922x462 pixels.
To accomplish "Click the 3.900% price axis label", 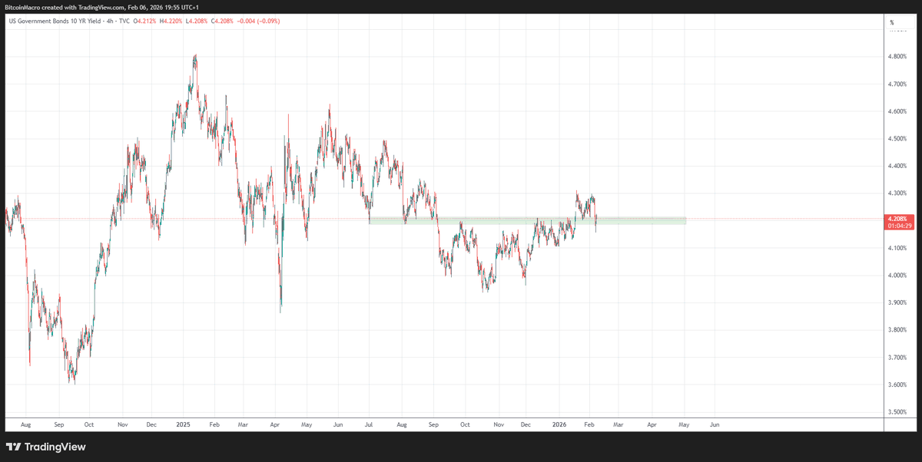I will [x=899, y=302].
